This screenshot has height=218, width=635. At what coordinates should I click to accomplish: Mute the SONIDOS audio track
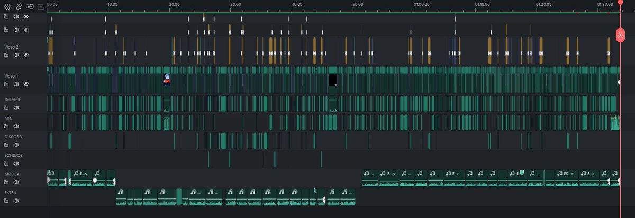click(x=16, y=163)
